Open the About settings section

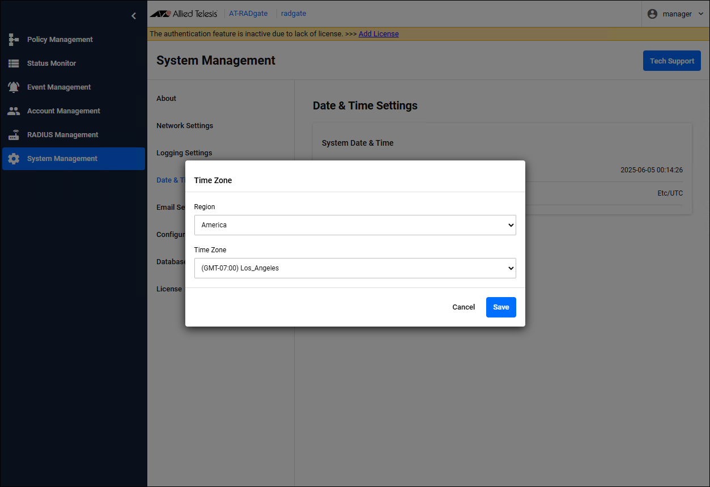pos(167,99)
